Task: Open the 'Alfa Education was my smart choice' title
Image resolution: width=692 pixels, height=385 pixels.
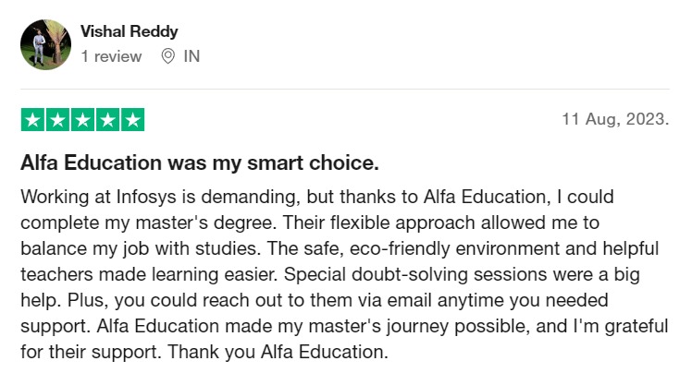Action: pyautogui.click(x=200, y=163)
